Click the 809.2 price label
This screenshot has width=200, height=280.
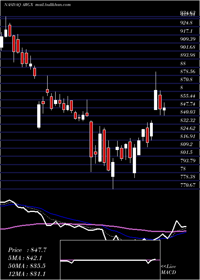coord(186,144)
